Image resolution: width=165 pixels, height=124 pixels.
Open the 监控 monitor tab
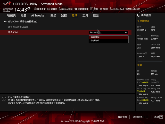[64, 16]
